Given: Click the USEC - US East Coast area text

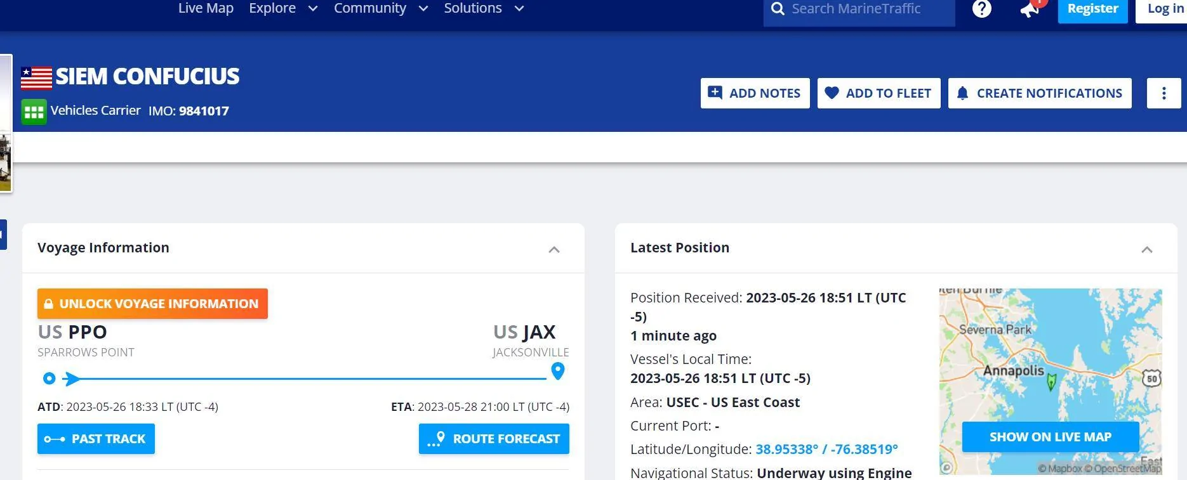Looking at the screenshot, I should click(733, 403).
